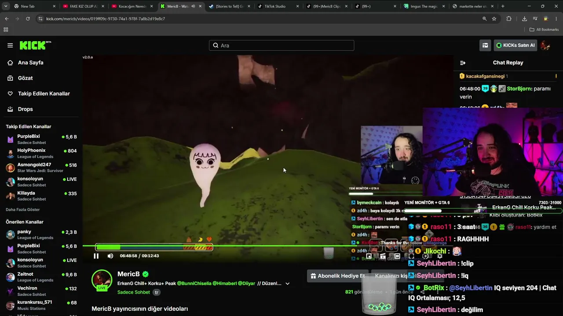Viewport: 563px width, 316px height.
Task: Open panky avatar in recommended channels
Action: (11, 235)
